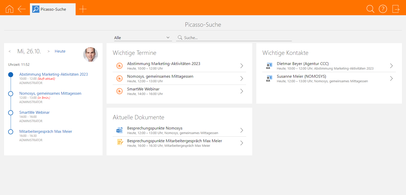Select the Picasso-Suche tab
Viewport: 406px width, 195px height.
coord(53,9)
